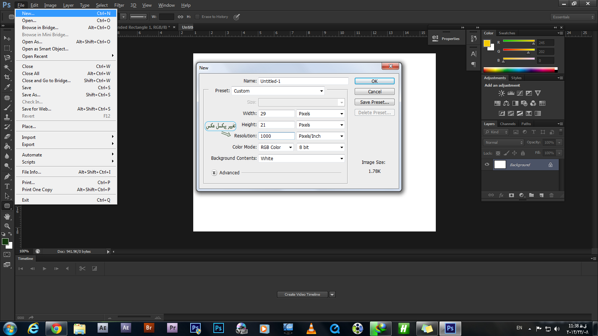Select the Zoom tool in toolbox
The width and height of the screenshot is (598, 336).
point(7,226)
